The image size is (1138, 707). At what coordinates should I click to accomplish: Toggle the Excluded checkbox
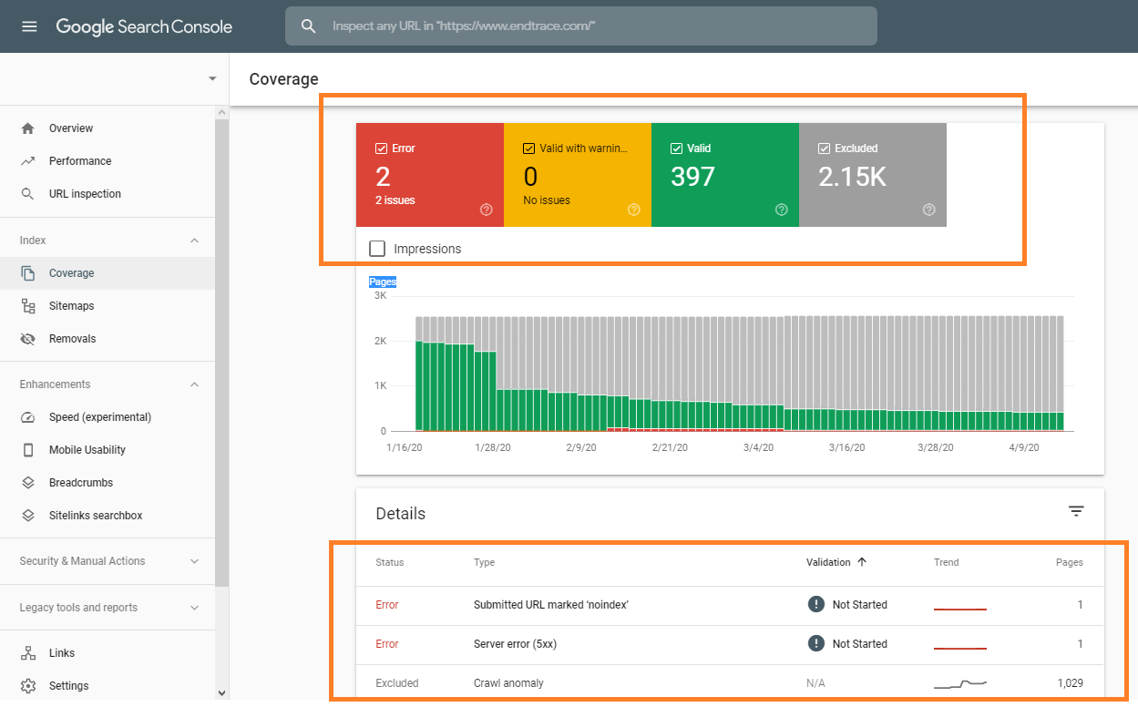click(824, 149)
